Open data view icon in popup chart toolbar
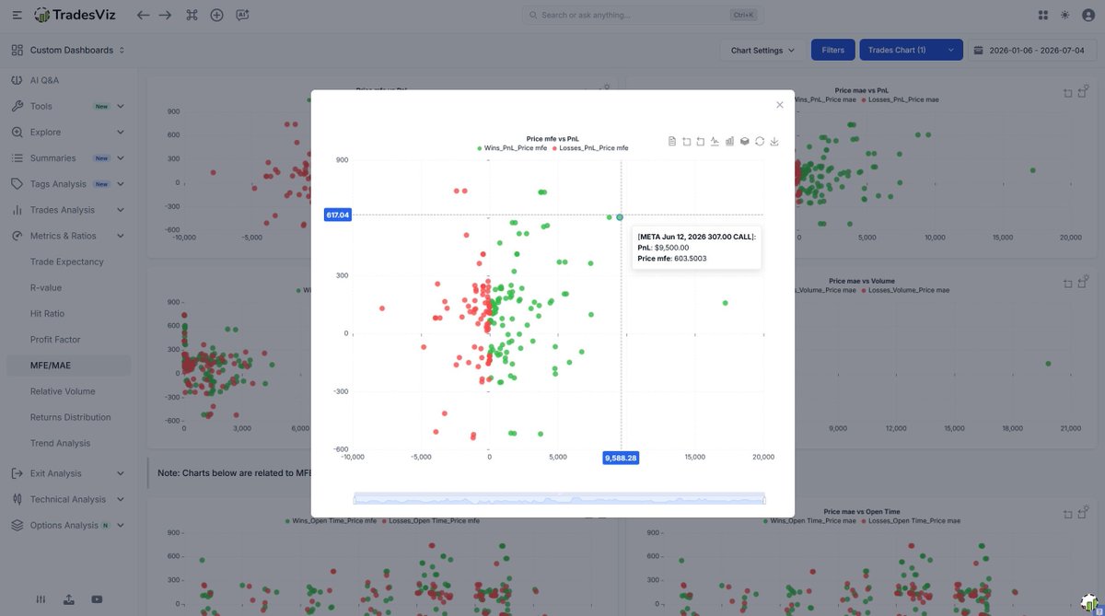This screenshot has width=1105, height=616. point(672,141)
